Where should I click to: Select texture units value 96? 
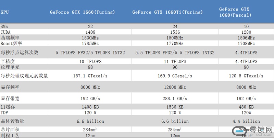coord(175,67)
